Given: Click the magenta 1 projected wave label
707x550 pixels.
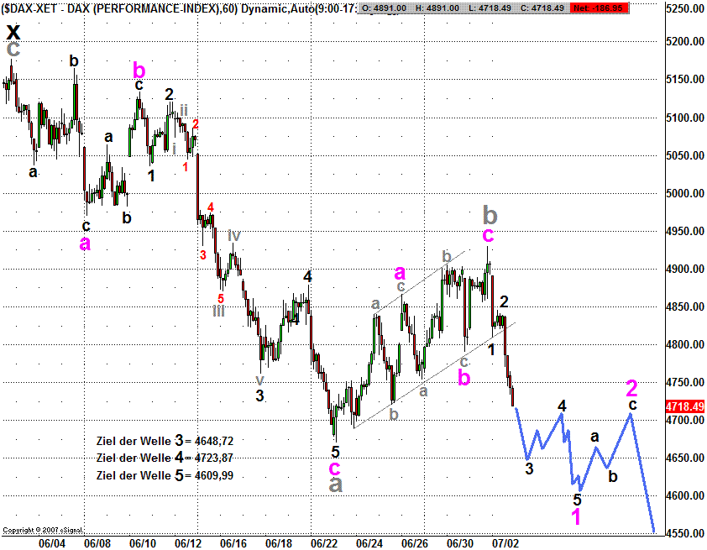Looking at the screenshot, I should (577, 518).
